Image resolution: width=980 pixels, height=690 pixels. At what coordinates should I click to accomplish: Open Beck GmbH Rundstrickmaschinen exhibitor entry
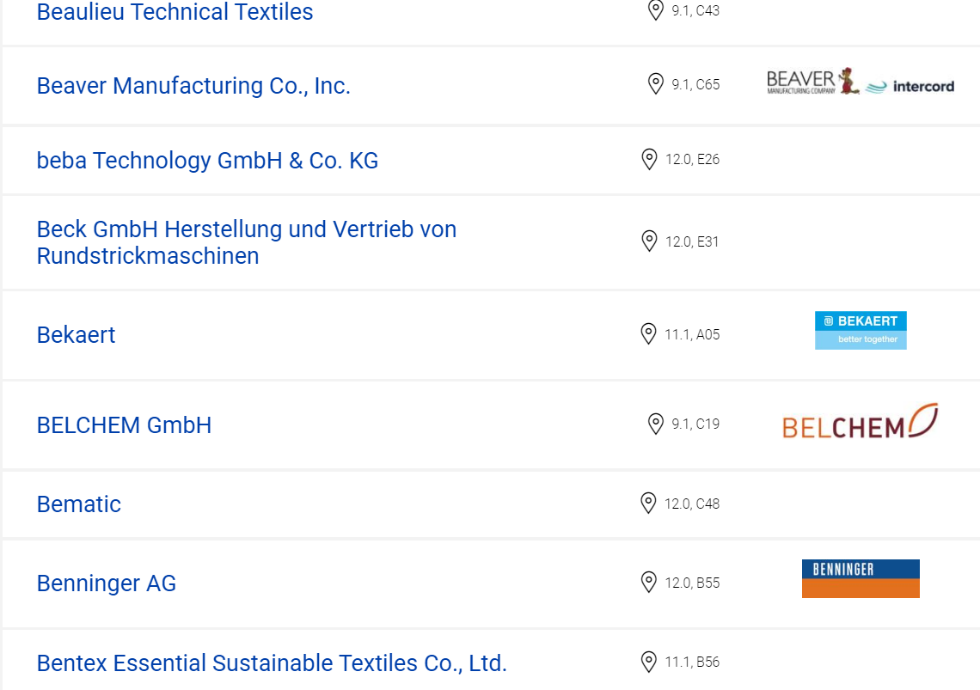point(247,242)
